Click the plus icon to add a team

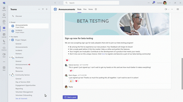tap(47, 9)
